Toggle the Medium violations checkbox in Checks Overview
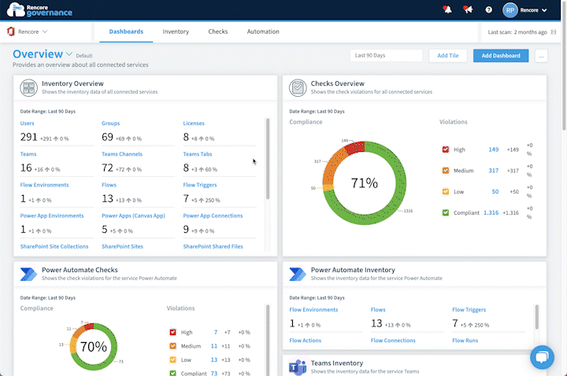 click(446, 171)
